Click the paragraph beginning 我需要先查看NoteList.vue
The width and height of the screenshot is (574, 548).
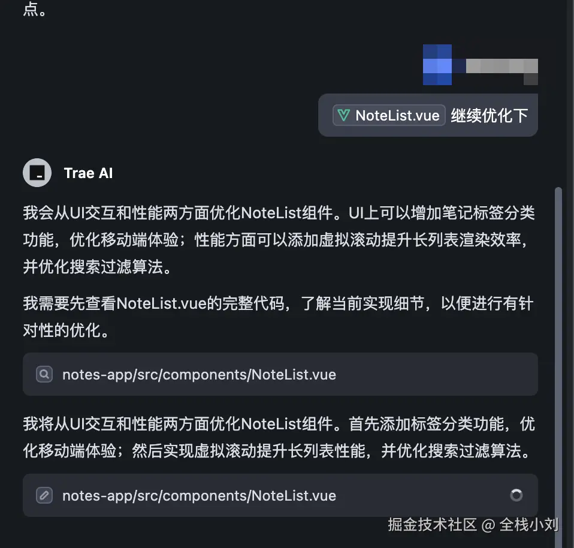coord(278,317)
